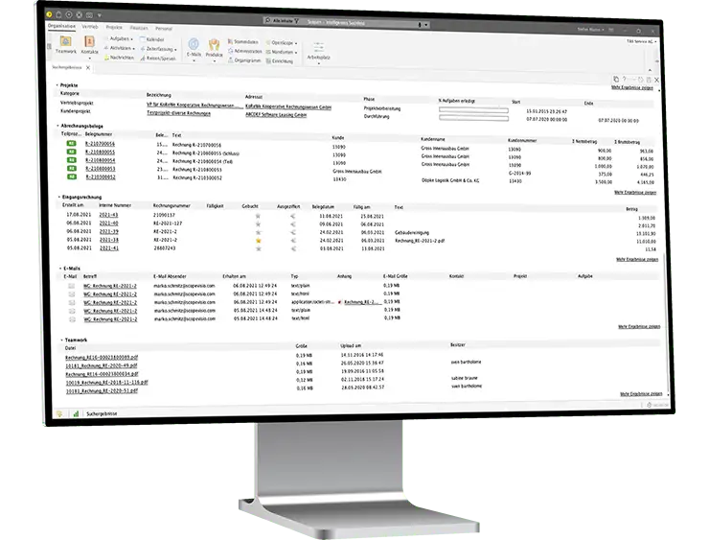This screenshot has width=709, height=540.
Task: Click the Projektvorbereitung tasks progress bar
Action: (473, 110)
